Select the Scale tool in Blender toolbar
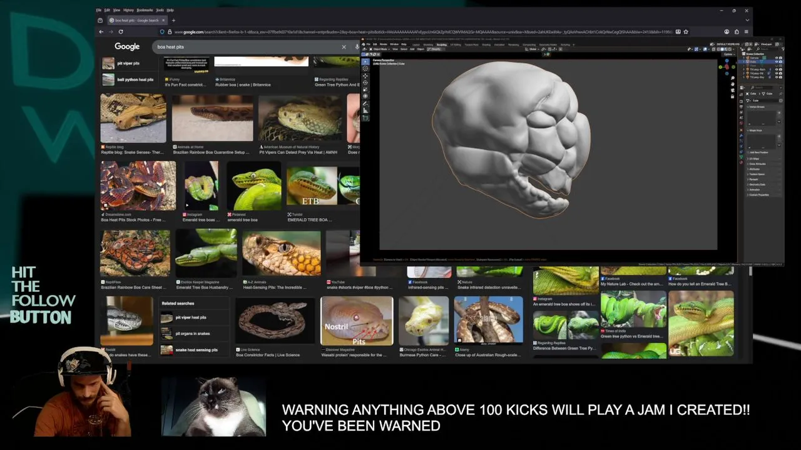Image resolution: width=801 pixels, height=450 pixels. tap(365, 89)
